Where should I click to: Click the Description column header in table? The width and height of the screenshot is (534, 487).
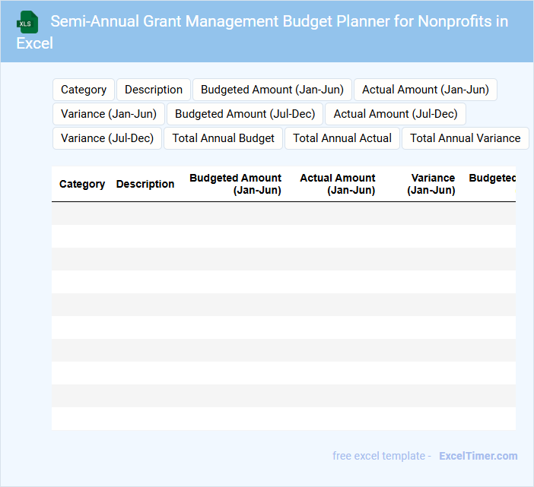145,184
